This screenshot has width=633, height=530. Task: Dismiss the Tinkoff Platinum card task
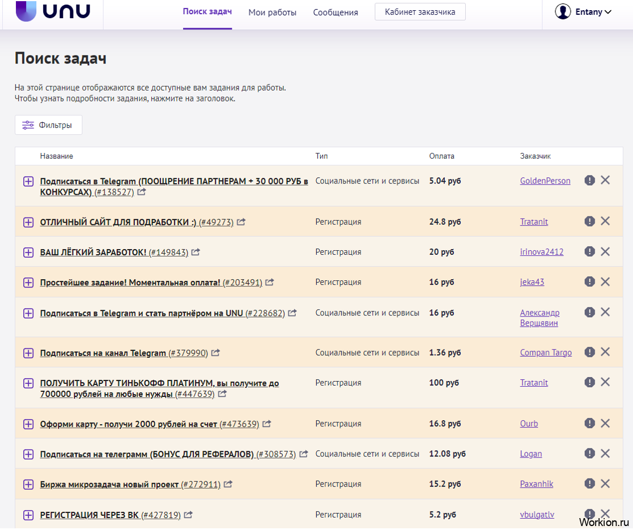point(605,382)
